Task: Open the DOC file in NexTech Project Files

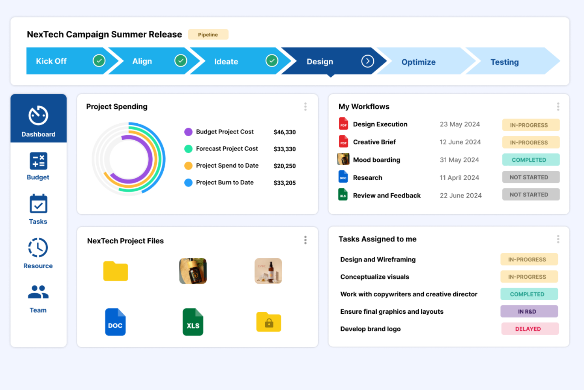Action: click(115, 322)
